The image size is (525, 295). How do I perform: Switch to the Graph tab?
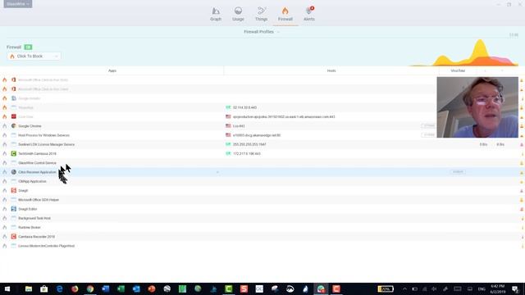pyautogui.click(x=216, y=14)
